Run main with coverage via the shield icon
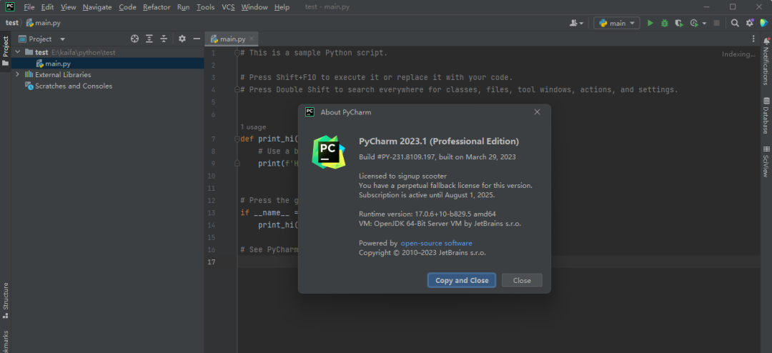 coord(679,23)
